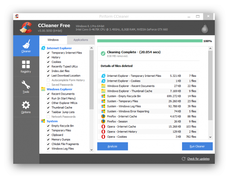The image size is (228, 177).
Task: Enable the Saved Passwords checkbox
Action: point(48,85)
